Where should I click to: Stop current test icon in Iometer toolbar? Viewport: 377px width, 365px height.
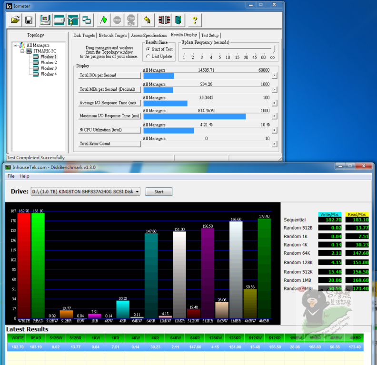tap(117, 20)
